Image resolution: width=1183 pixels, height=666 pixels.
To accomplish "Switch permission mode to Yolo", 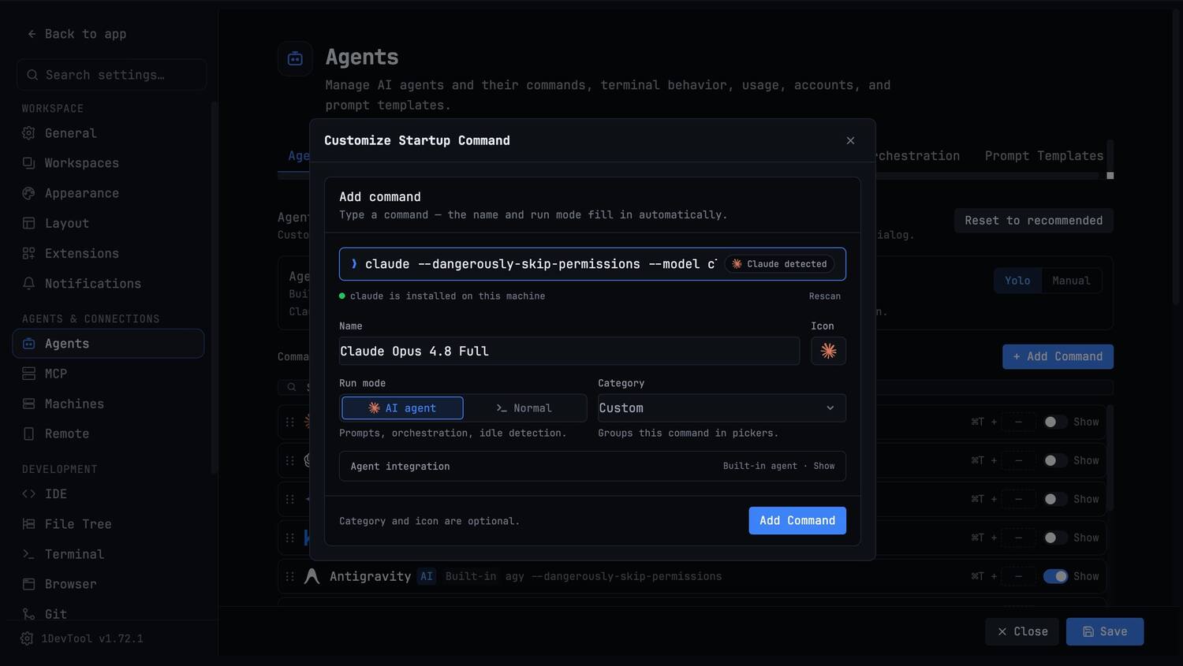I will tap(1017, 281).
